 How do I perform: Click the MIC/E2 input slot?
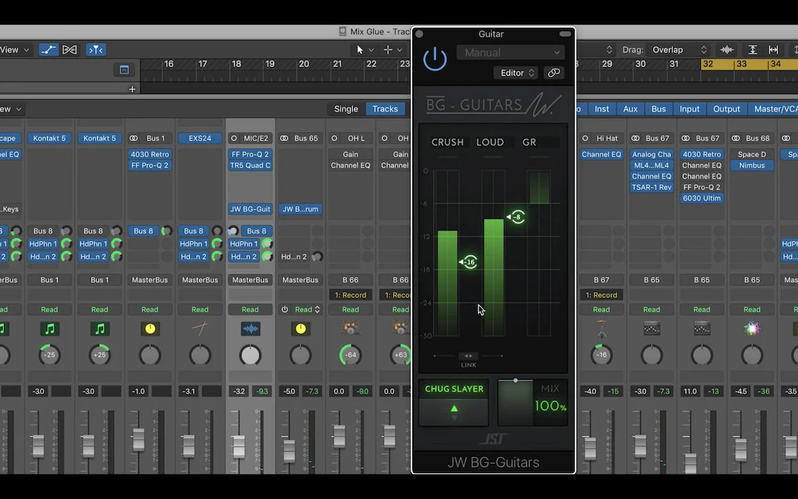(x=256, y=138)
